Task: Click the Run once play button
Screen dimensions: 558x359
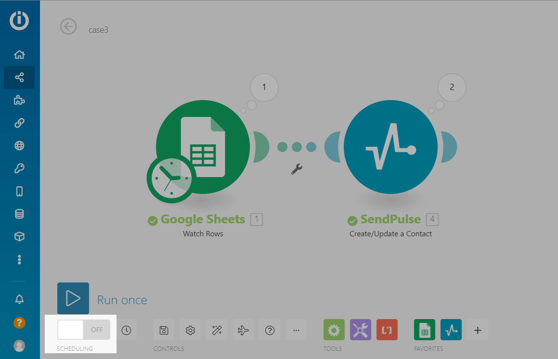Action: point(73,298)
